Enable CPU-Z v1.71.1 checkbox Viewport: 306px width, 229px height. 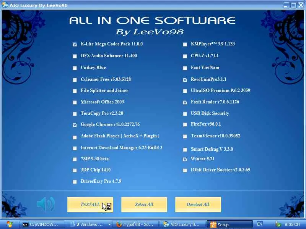(185, 56)
